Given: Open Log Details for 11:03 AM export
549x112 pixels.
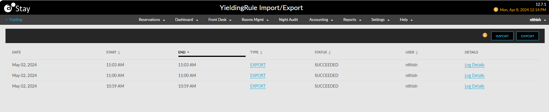Looking at the screenshot, I should (475, 65).
